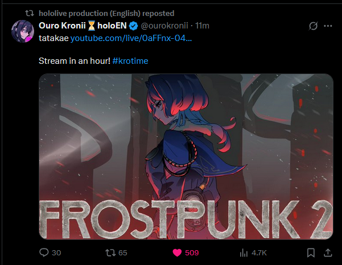This screenshot has width=342, height=265.
Task: Click Ouro Kronii's profile avatar
Action: coord(23,31)
